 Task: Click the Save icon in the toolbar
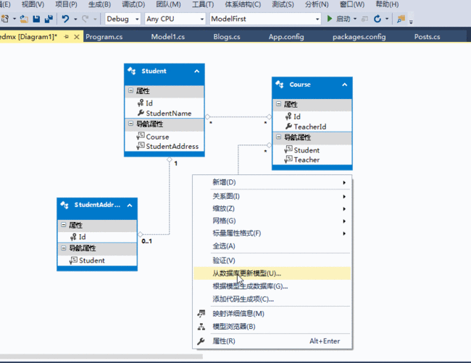(36, 19)
